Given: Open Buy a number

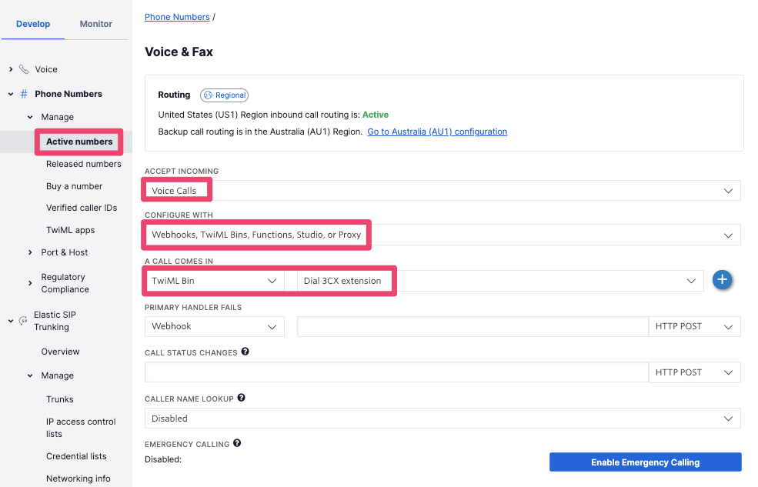Looking at the screenshot, I should [74, 186].
